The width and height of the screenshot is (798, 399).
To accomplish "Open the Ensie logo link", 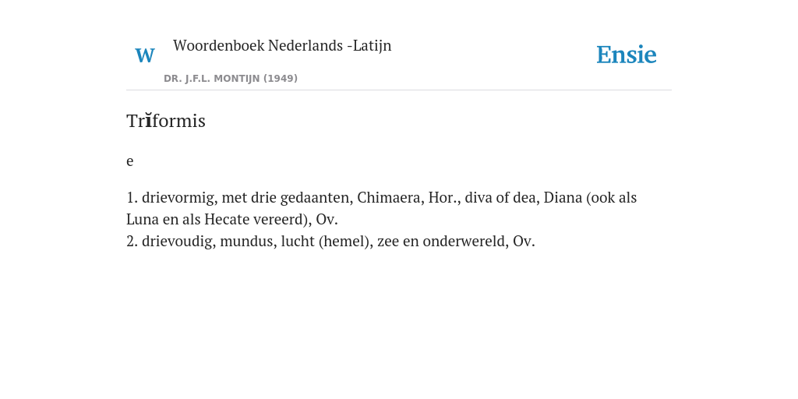I will (x=627, y=55).
